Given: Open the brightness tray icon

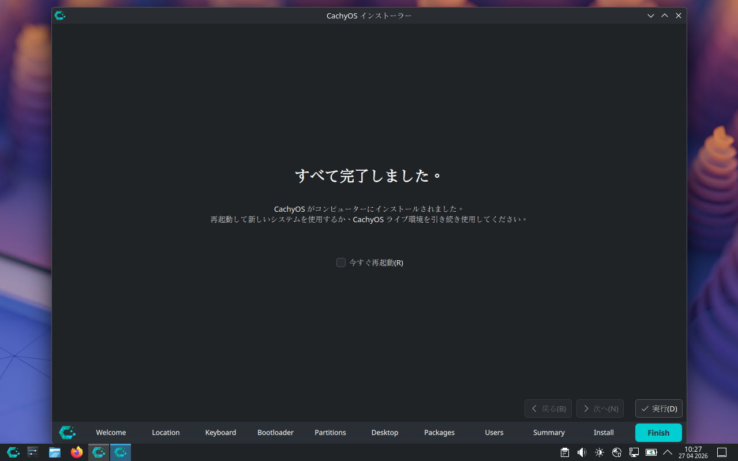Looking at the screenshot, I should (x=600, y=452).
